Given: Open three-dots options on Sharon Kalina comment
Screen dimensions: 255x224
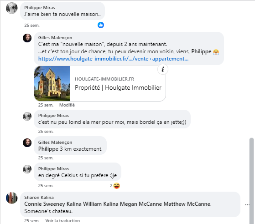Looking at the screenshot, I should (247, 204).
